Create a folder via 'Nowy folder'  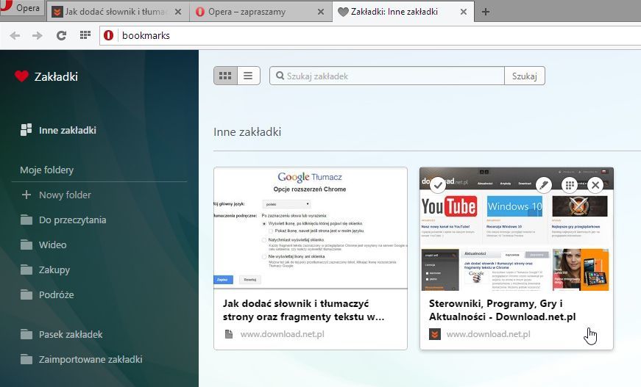[65, 195]
